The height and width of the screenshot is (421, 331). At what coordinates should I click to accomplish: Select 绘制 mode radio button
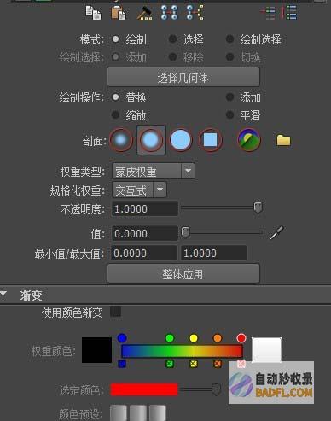(x=115, y=39)
